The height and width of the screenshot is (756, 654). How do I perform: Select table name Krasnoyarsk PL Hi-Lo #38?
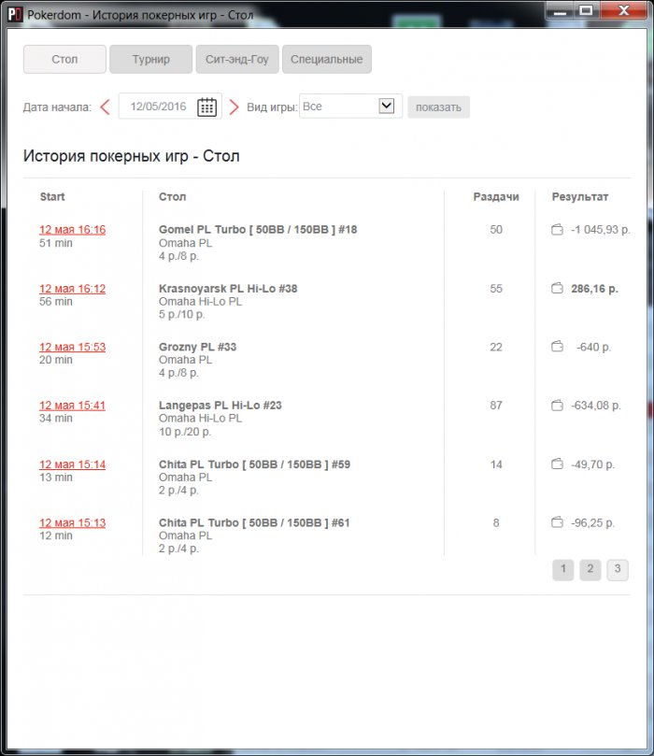pos(228,289)
